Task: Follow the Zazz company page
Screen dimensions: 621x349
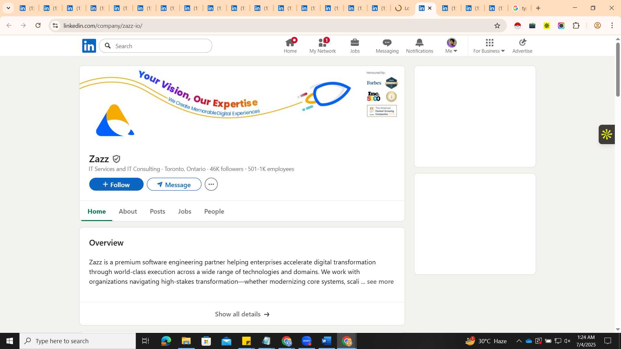Action: (x=116, y=184)
